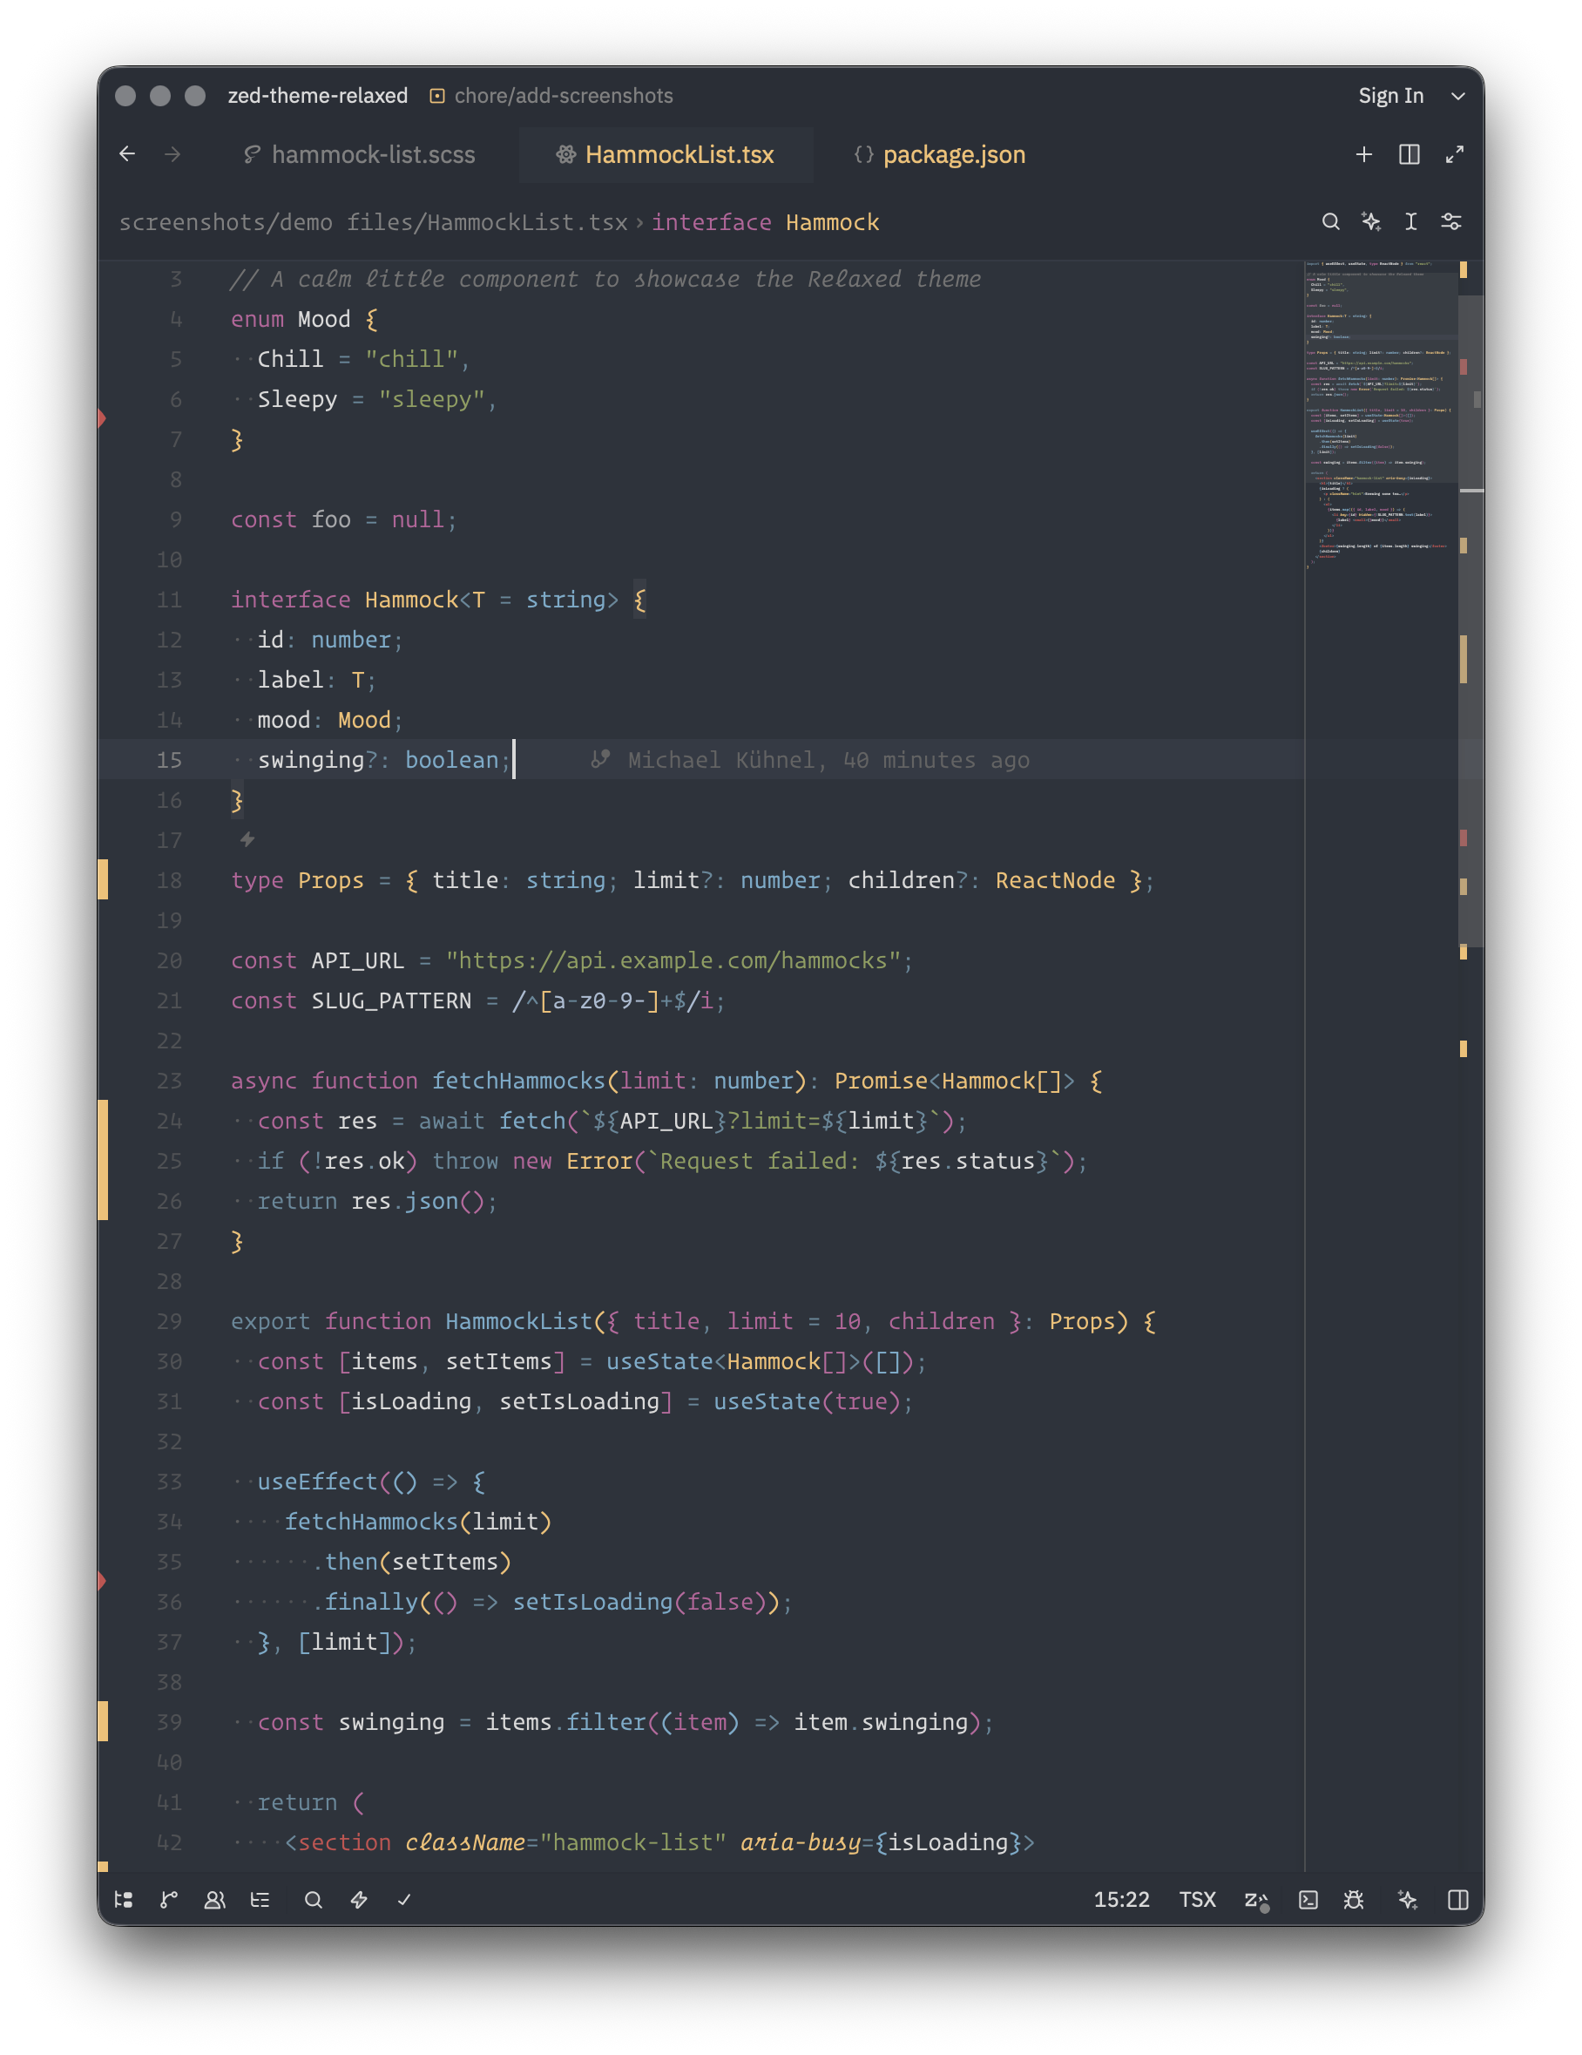This screenshot has height=2055, width=1582.
Task: Open the package.json tab
Action: 940,154
